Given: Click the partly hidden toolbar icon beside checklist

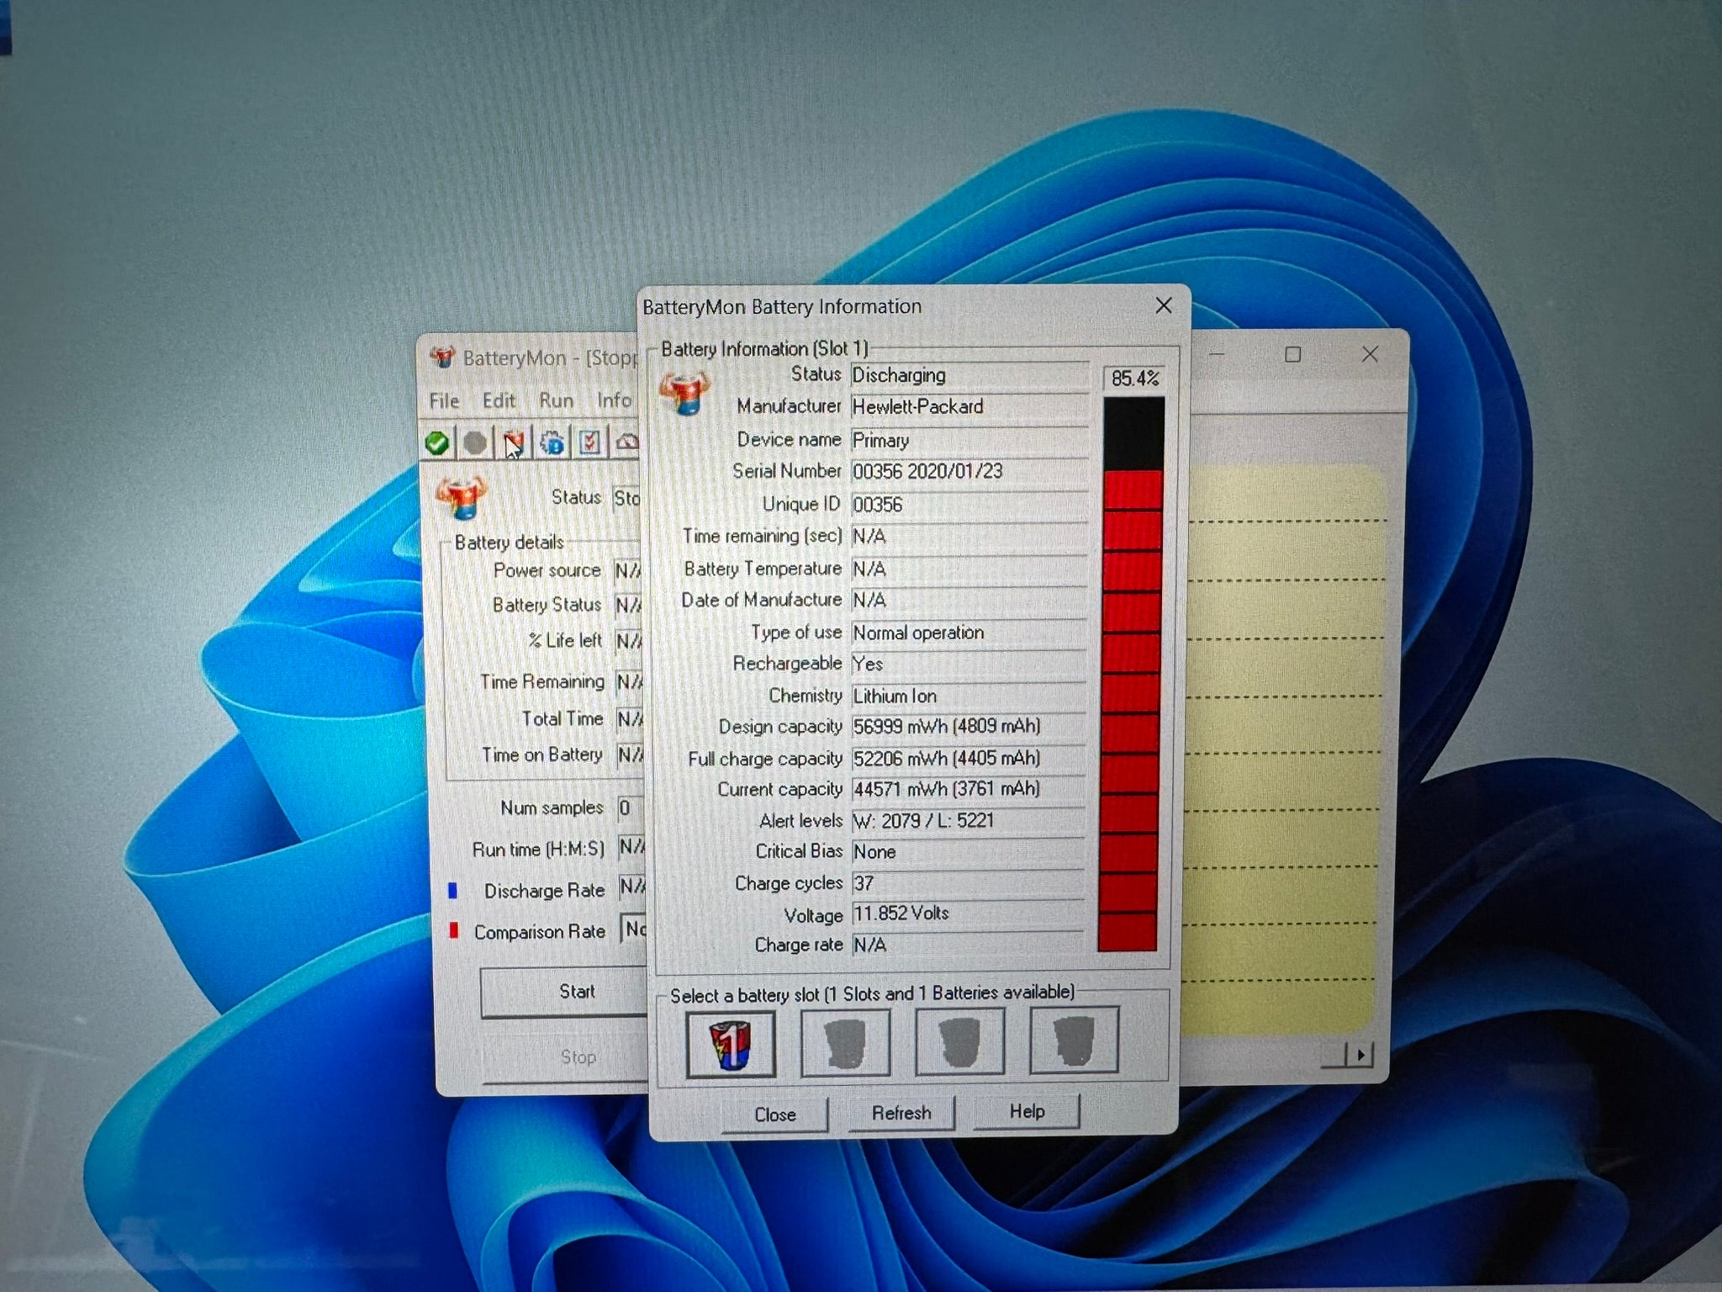Looking at the screenshot, I should pos(628,442).
